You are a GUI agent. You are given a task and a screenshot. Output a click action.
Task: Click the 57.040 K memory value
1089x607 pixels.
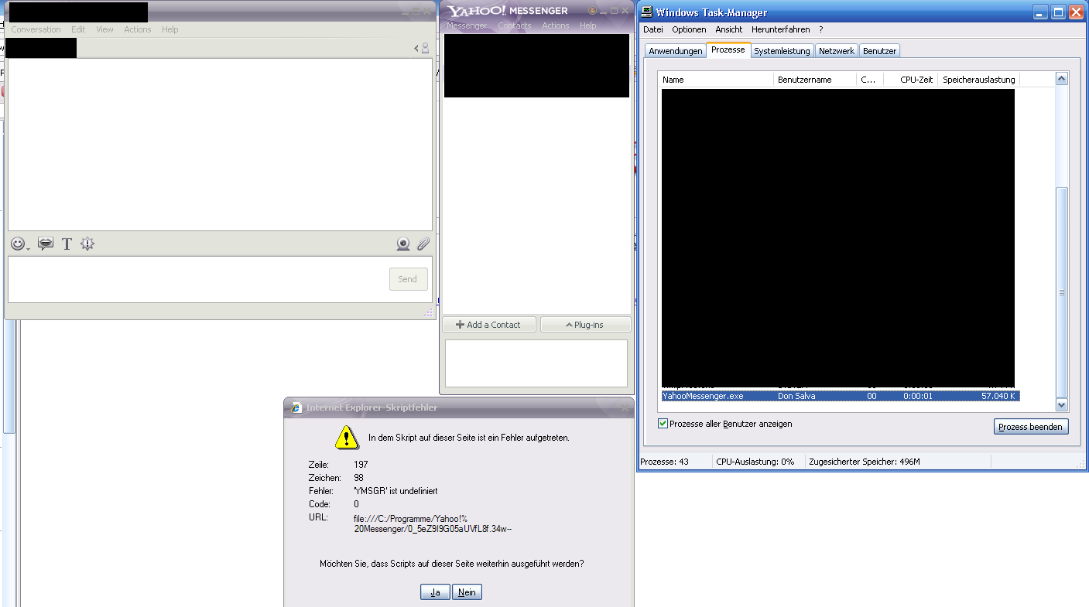click(998, 396)
